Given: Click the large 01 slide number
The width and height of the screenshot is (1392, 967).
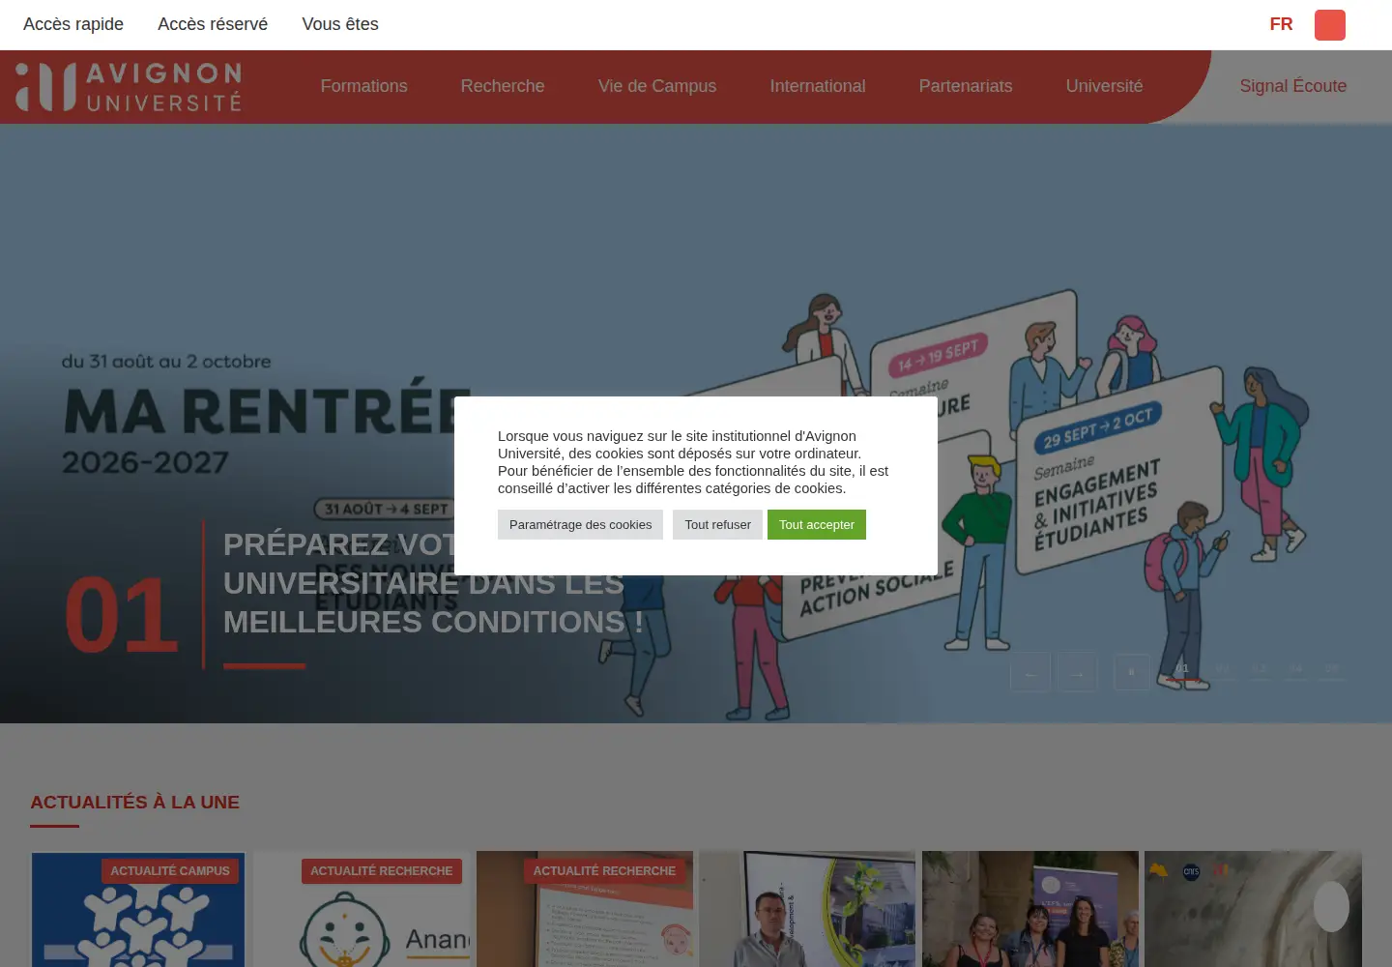Looking at the screenshot, I should point(122,616).
